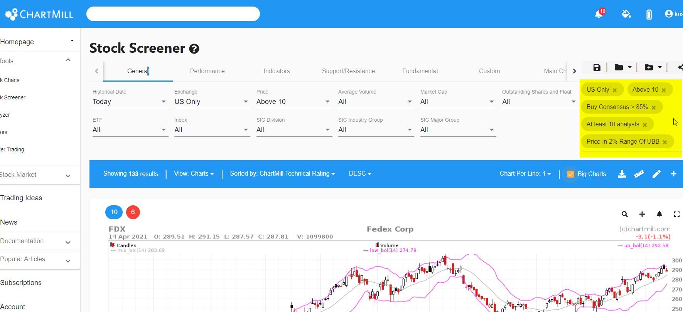This screenshot has width=683, height=312.
Task: Open the Average Volume dropdown
Action: [375, 102]
